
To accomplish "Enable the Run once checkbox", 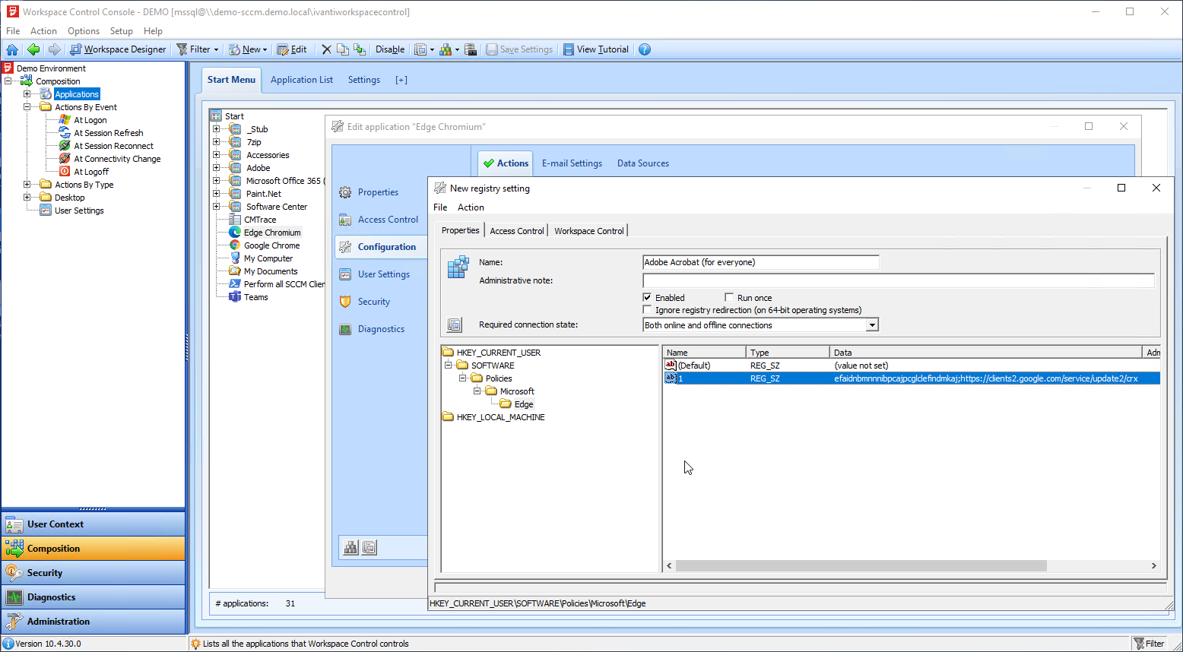I will pos(729,298).
